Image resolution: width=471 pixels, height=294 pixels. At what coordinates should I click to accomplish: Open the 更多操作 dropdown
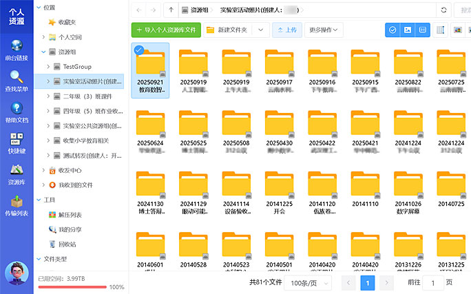(324, 30)
